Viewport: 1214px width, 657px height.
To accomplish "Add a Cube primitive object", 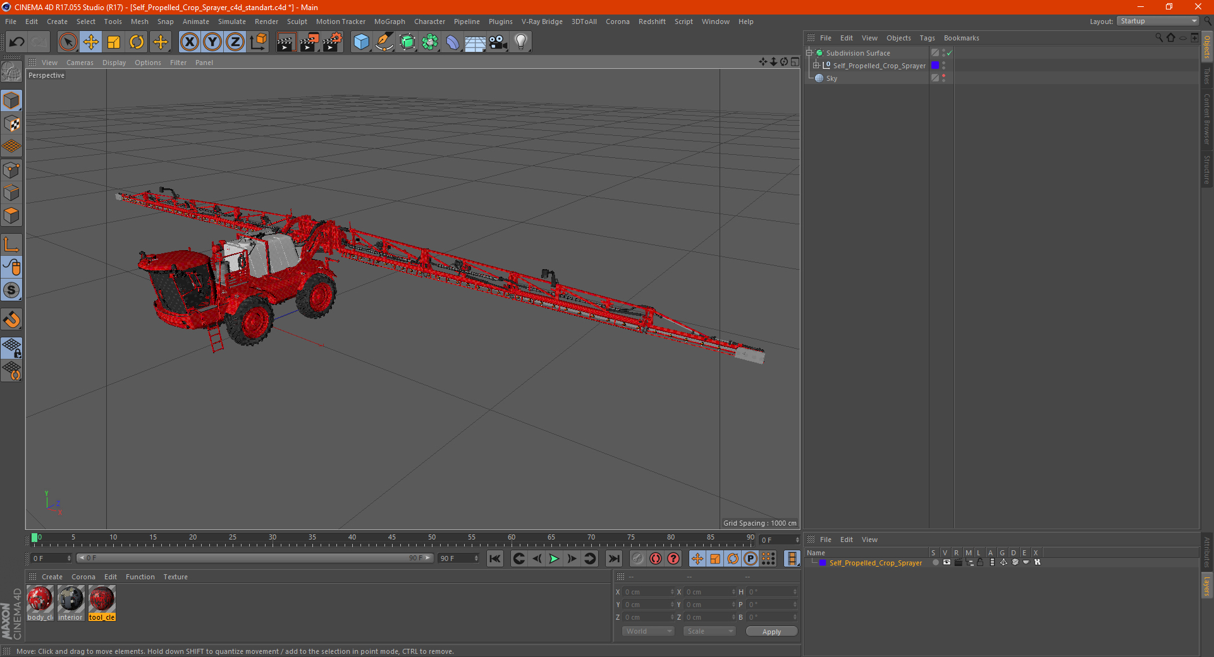I will (x=361, y=42).
